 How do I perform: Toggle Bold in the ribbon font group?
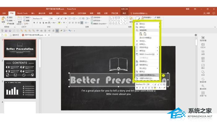coord(34,23)
